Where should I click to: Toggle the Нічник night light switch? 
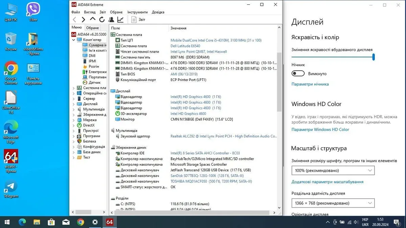coord(298,74)
